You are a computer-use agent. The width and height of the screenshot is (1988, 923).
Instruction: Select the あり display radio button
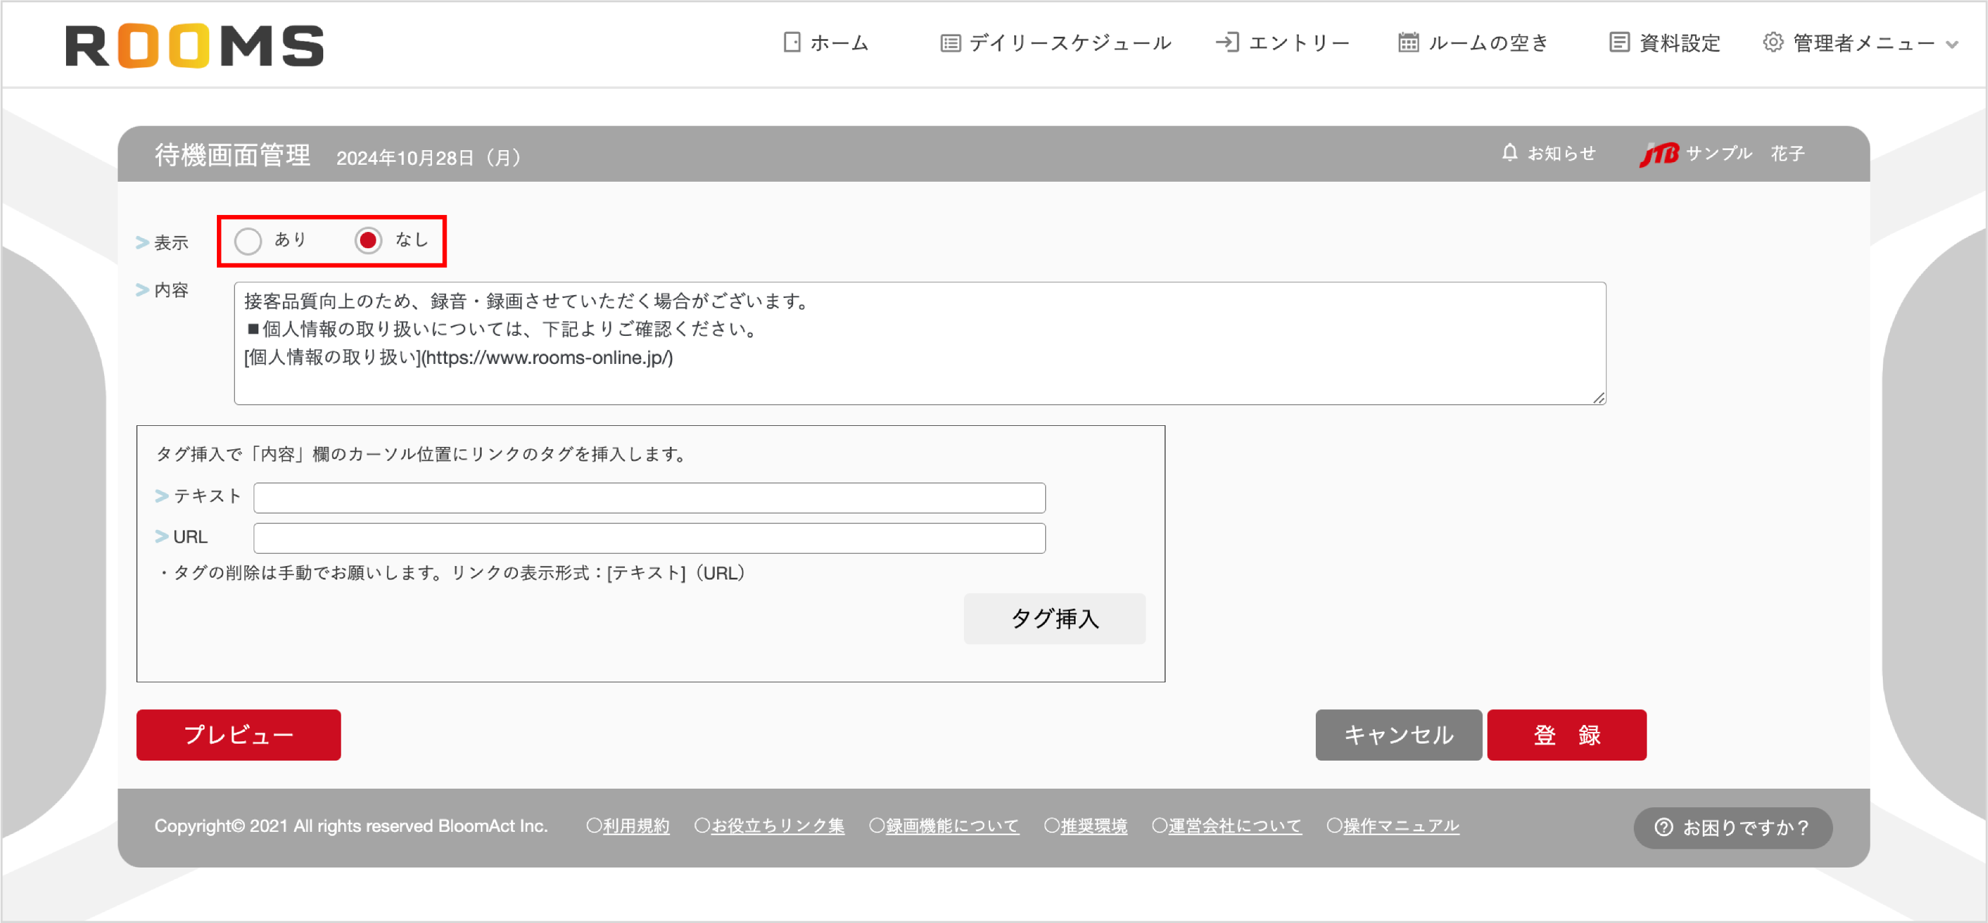click(x=248, y=241)
